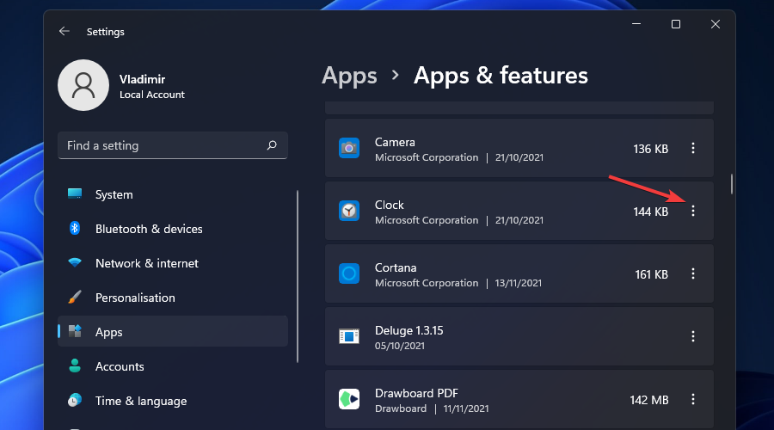Click the Apps sidebar icon
The width and height of the screenshot is (774, 430).
pos(75,331)
